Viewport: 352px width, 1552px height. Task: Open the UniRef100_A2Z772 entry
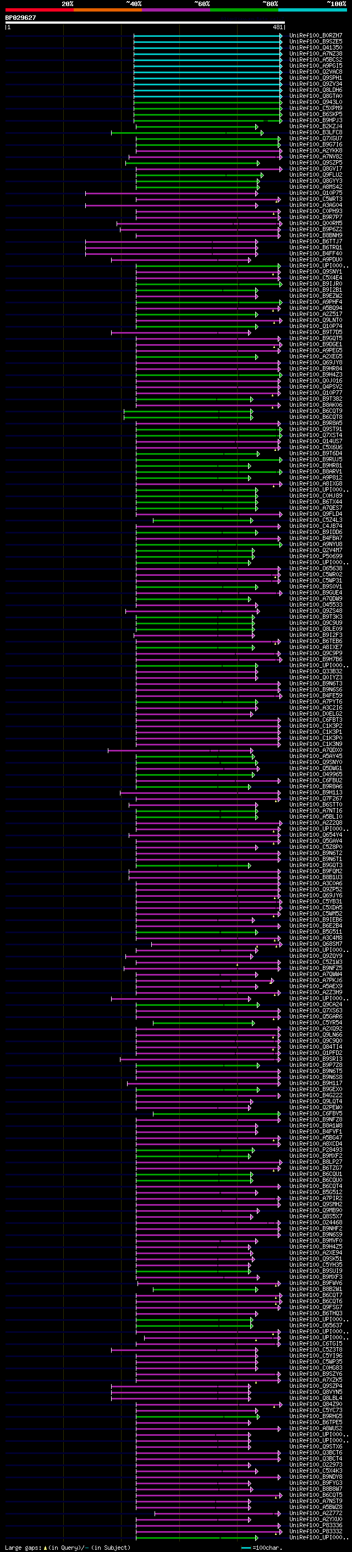[x=316, y=1513]
